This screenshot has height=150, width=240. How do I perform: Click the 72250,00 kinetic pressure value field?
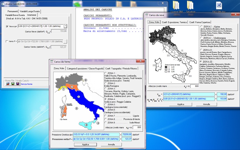coord(127,134)
